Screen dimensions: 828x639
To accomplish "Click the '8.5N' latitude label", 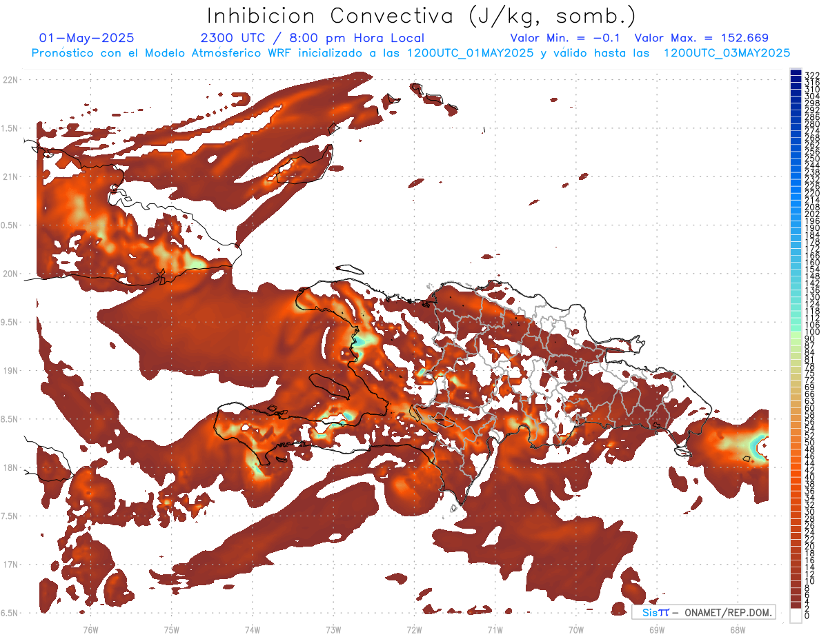I will point(10,419).
